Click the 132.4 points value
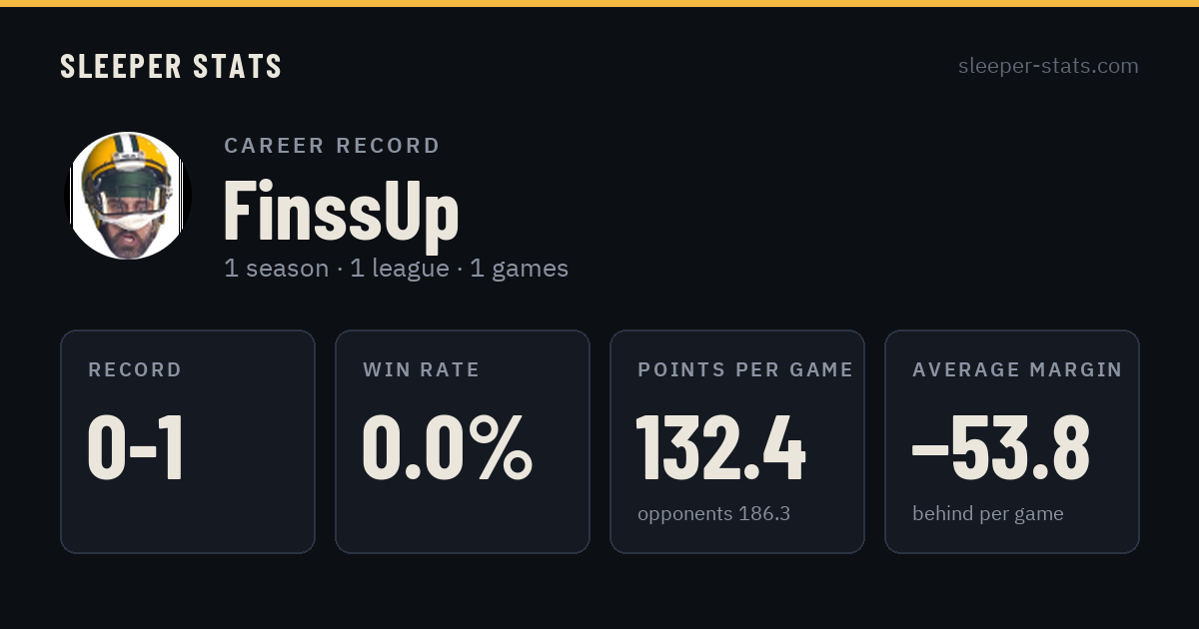 pos(720,448)
